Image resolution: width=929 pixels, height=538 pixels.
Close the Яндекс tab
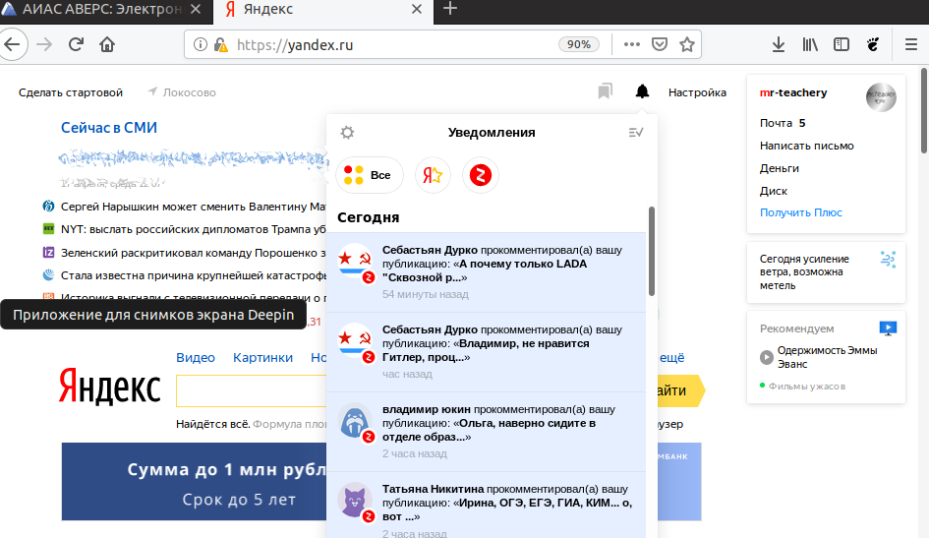(417, 10)
